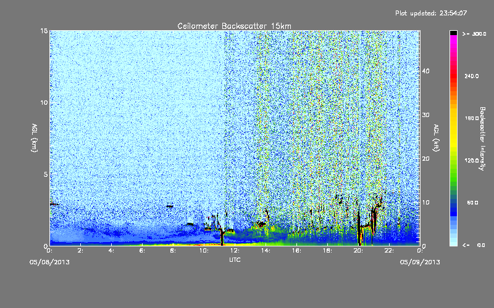Click the '10' tick on kft axis
Screen dimensions: 494x308
(425, 203)
